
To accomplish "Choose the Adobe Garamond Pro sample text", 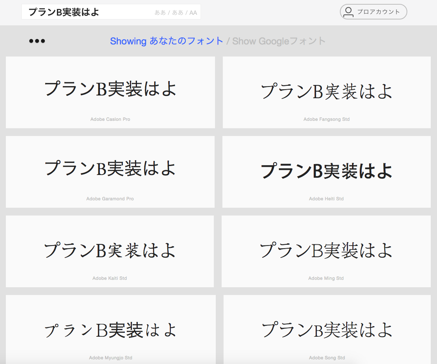I will 110,168.
